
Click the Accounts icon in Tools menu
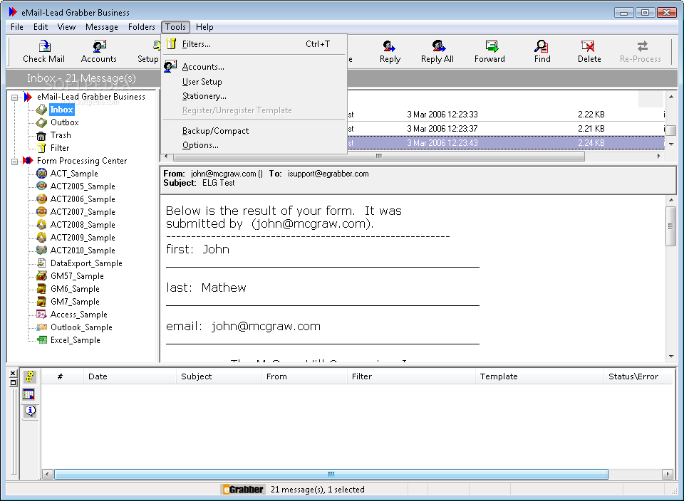(x=170, y=66)
